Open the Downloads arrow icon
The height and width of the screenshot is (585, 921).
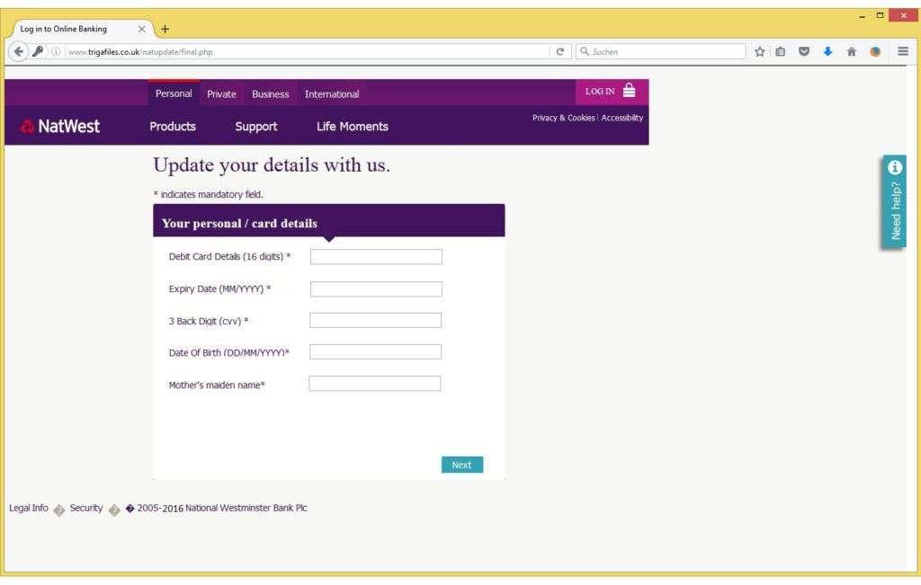827,51
